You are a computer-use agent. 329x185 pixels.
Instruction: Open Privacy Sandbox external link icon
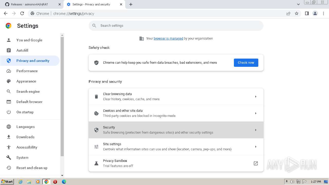tap(256, 163)
